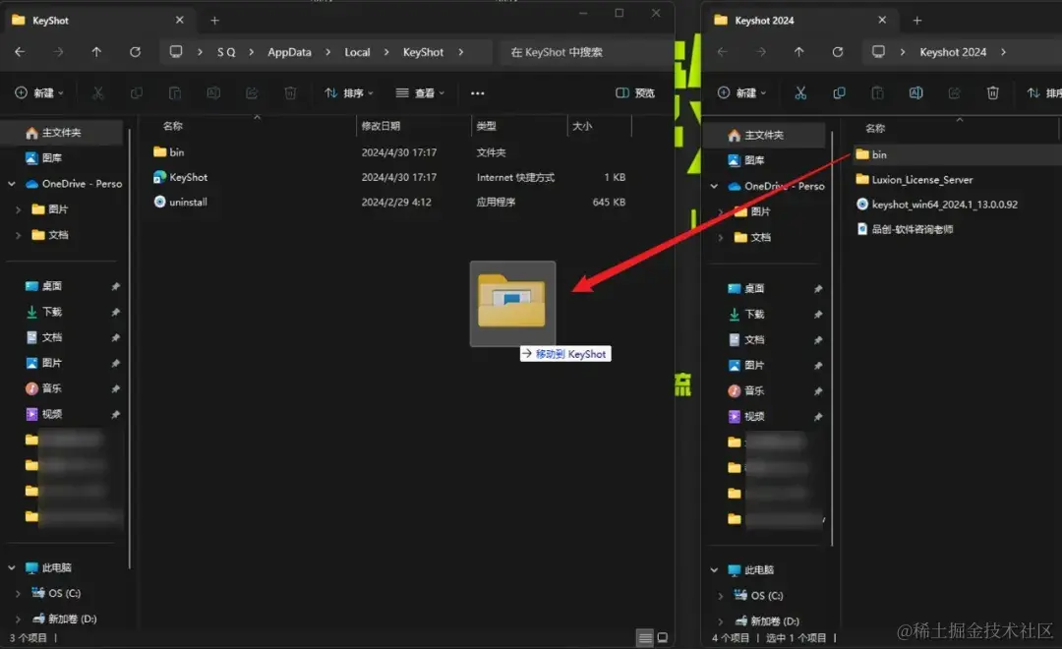Open more options ellipsis in KeyShot window
1062x649 pixels.
(x=478, y=92)
